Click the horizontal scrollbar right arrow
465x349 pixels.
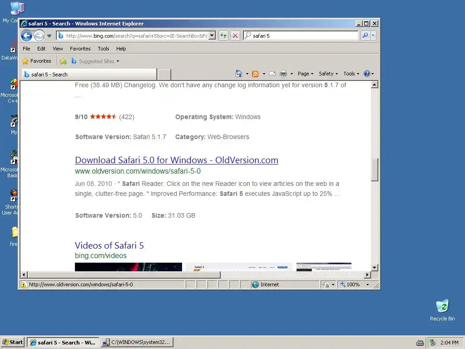367,275
